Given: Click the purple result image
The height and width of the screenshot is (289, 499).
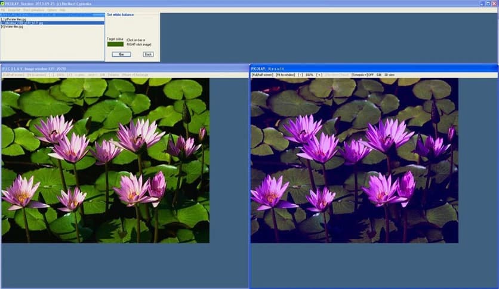Looking at the screenshot, I should (355, 161).
